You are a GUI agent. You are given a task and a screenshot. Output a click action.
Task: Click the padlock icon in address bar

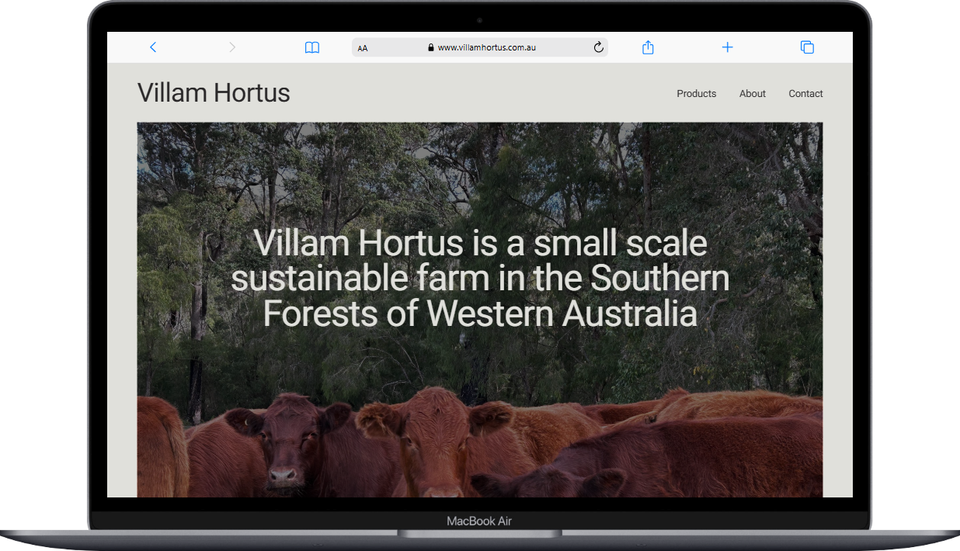coord(431,47)
